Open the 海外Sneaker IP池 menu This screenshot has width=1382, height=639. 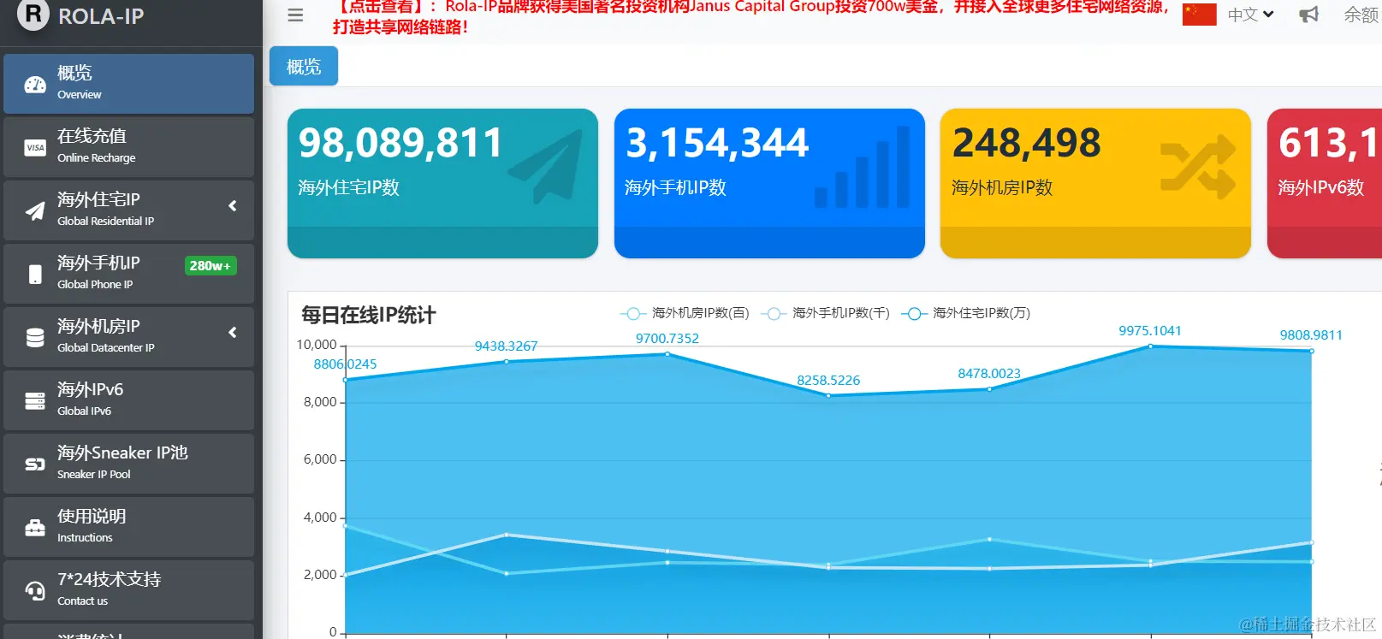click(128, 464)
